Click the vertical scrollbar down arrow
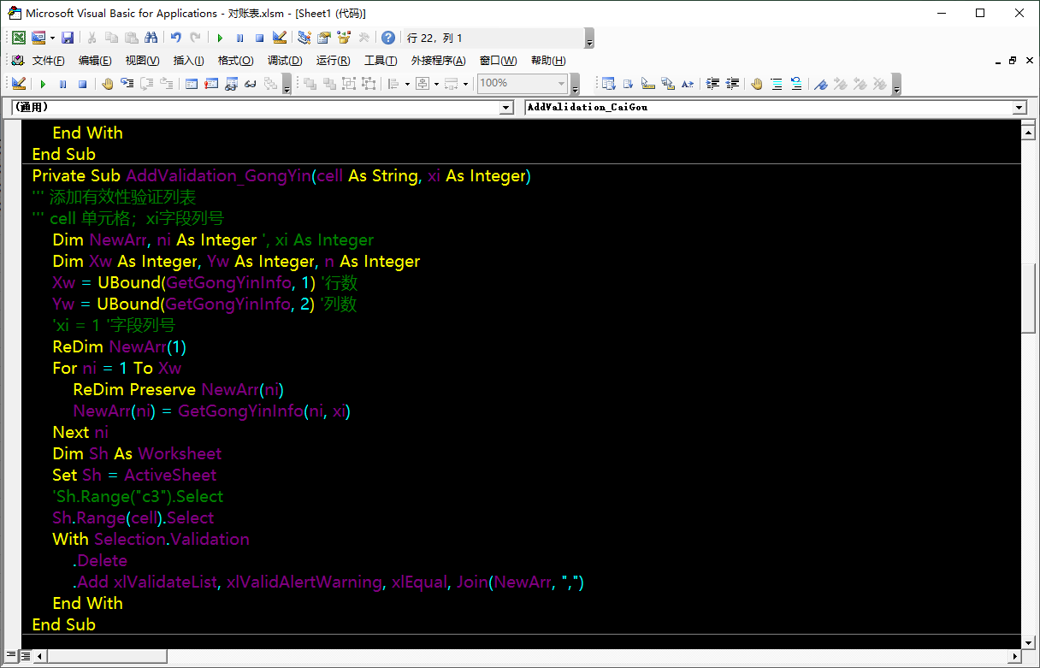 (x=1029, y=641)
